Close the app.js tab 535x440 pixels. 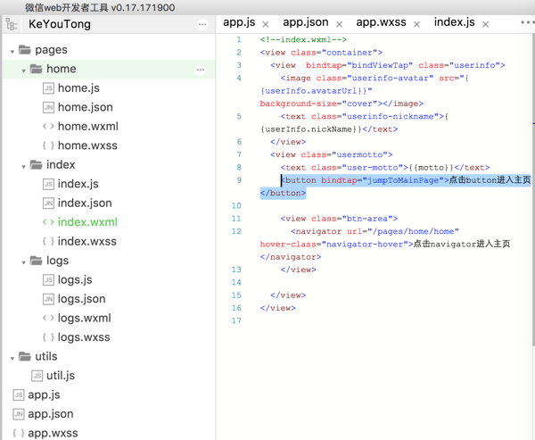coord(266,24)
